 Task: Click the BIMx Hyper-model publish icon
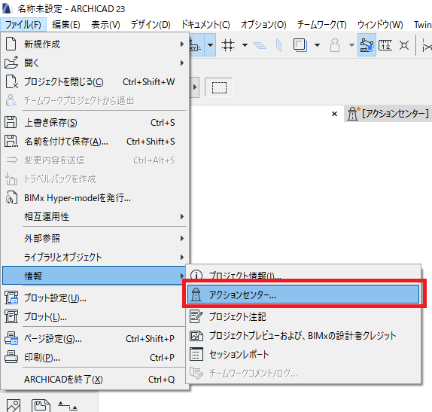pos(11,198)
